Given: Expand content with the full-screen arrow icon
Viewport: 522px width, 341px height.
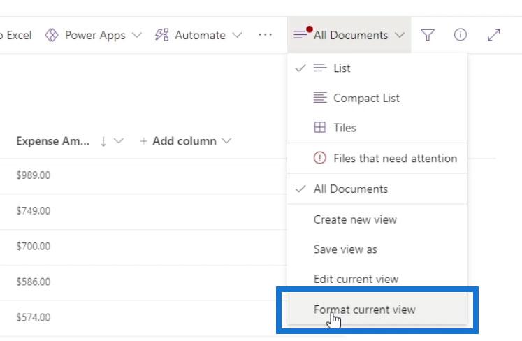Looking at the screenshot, I should [494, 35].
